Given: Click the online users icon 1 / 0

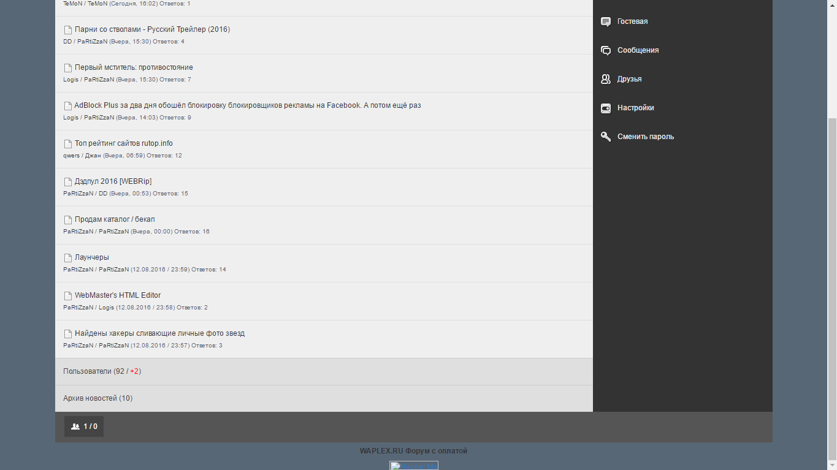Looking at the screenshot, I should (x=75, y=426).
